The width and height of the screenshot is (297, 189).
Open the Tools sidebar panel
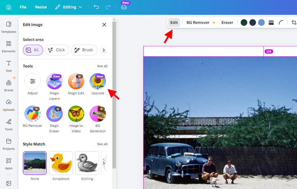pos(9,125)
